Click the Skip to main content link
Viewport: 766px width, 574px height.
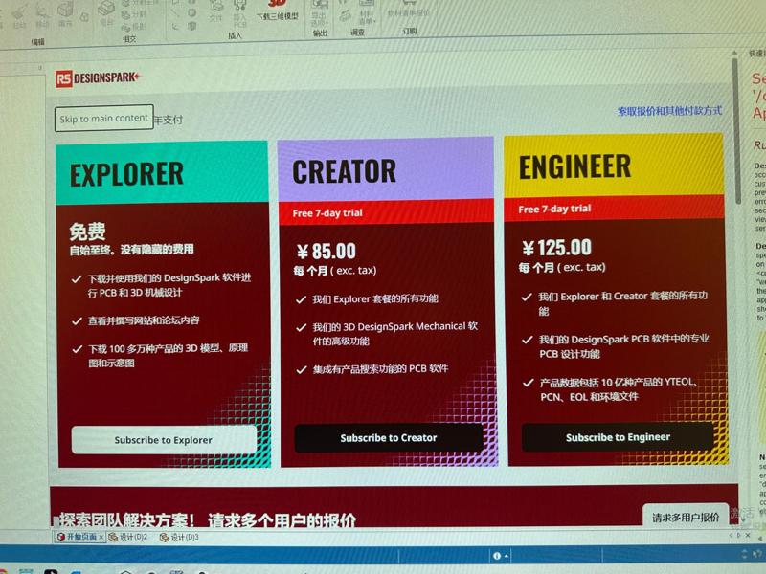104,118
